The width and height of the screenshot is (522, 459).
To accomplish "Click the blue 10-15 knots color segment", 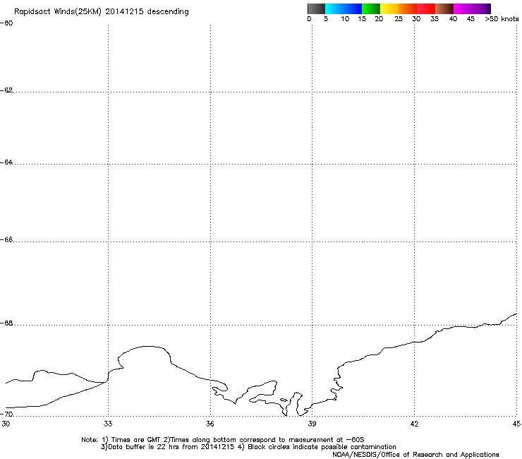I will (x=353, y=8).
